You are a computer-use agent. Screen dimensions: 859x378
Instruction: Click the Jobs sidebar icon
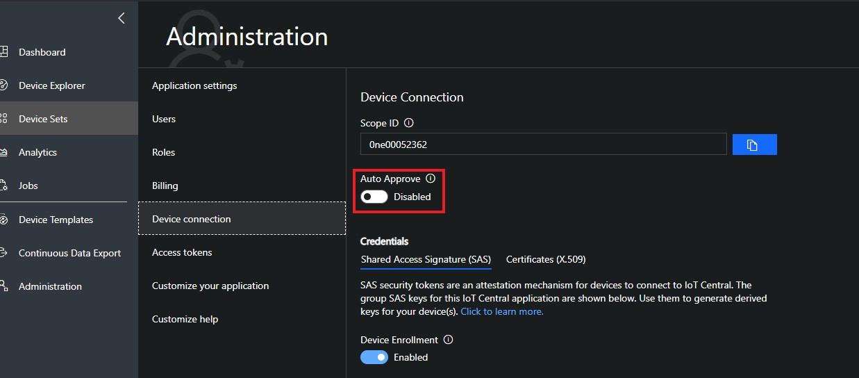(3, 186)
